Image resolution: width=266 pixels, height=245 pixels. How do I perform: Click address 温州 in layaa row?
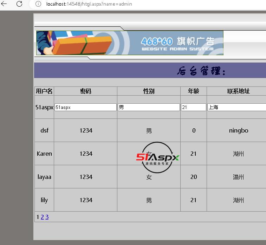click(x=238, y=177)
